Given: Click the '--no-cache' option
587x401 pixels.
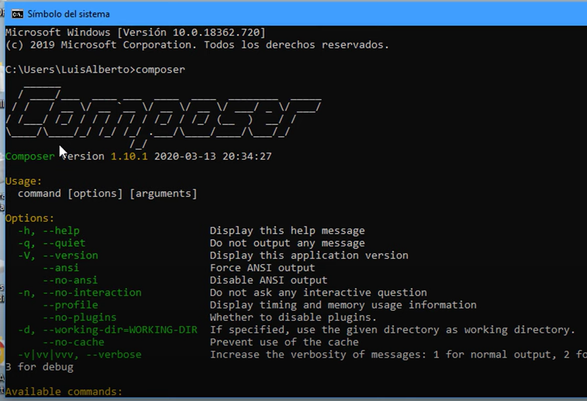Looking at the screenshot, I should [x=73, y=342].
